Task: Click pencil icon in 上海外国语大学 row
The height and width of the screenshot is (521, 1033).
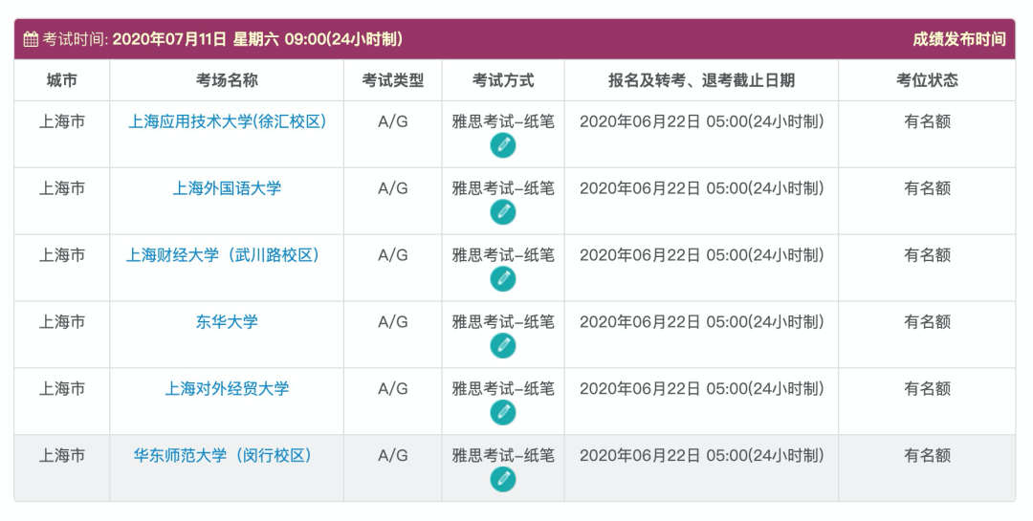Action: (x=503, y=212)
